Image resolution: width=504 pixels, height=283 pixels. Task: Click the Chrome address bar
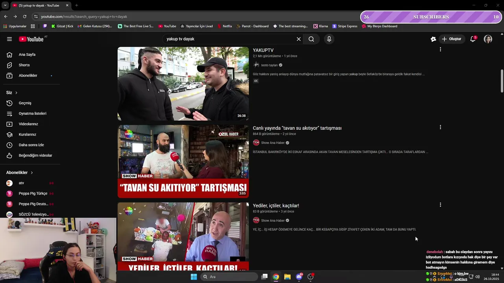[197, 17]
